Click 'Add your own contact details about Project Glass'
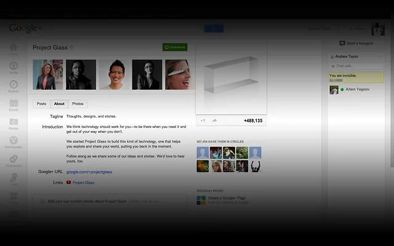The image size is (394, 246). coord(87,201)
